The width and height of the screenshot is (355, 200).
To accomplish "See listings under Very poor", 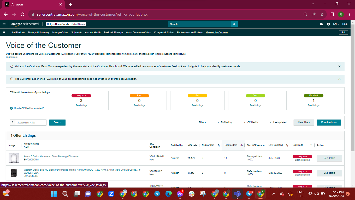I will point(81,105).
